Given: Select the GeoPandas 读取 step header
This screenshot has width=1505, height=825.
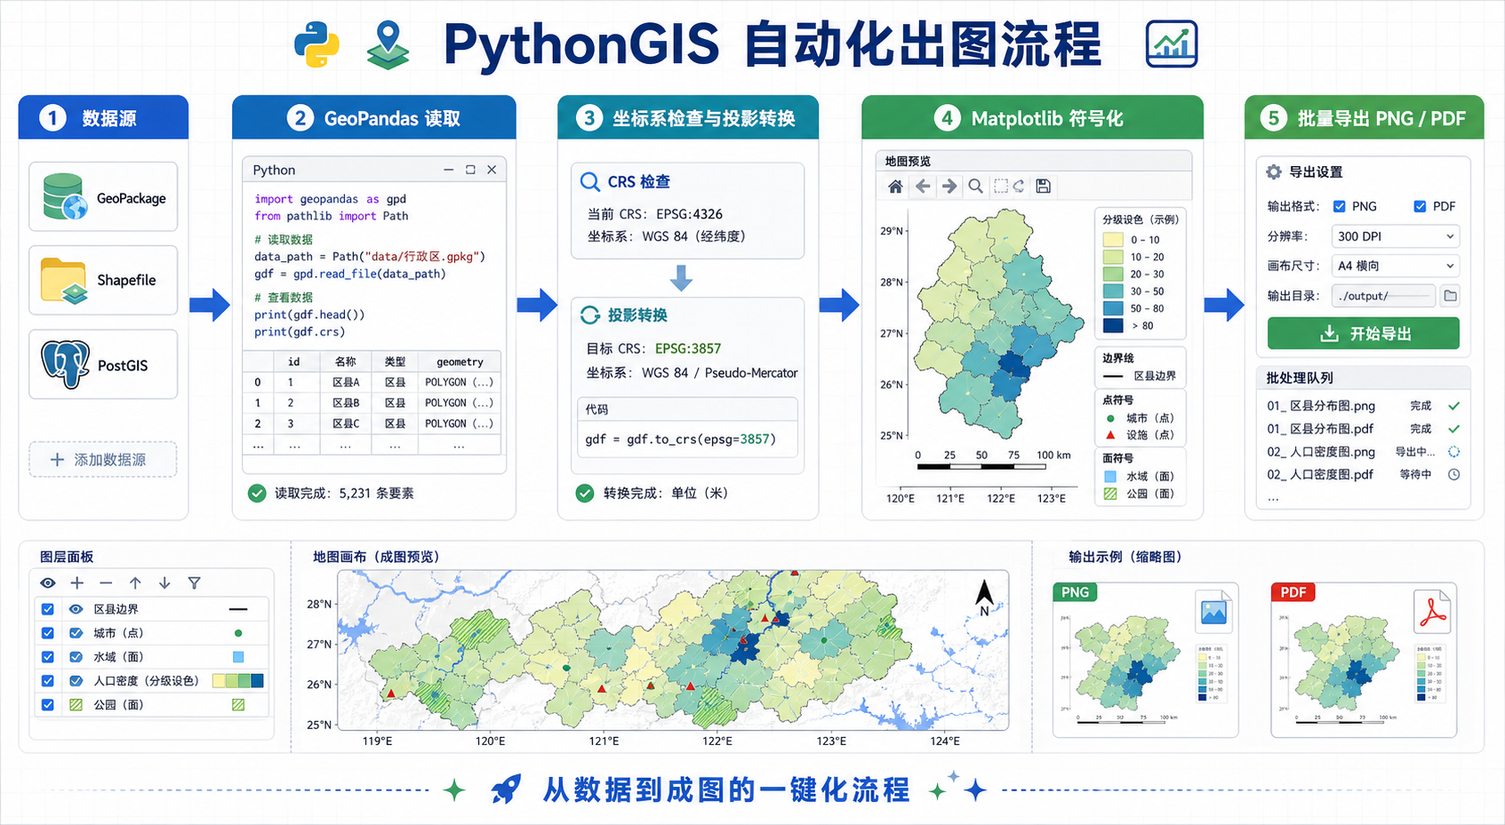Looking at the screenshot, I should (374, 117).
